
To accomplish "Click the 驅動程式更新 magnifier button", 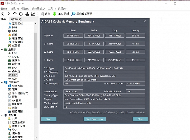I will 82,14.
